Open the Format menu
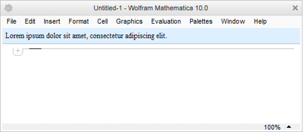 click(x=79, y=21)
